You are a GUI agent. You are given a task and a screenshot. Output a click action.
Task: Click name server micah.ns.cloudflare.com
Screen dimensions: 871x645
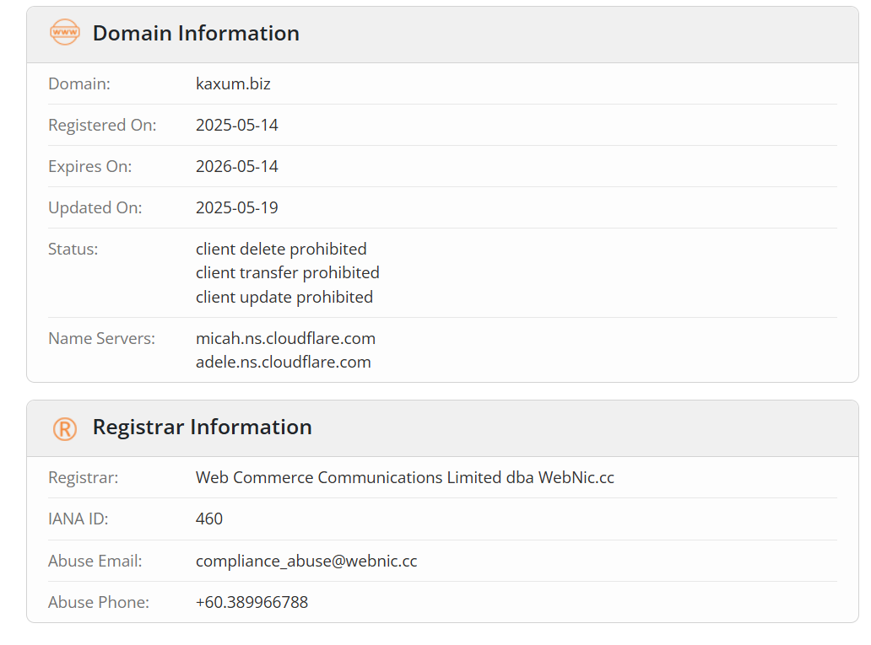(285, 338)
